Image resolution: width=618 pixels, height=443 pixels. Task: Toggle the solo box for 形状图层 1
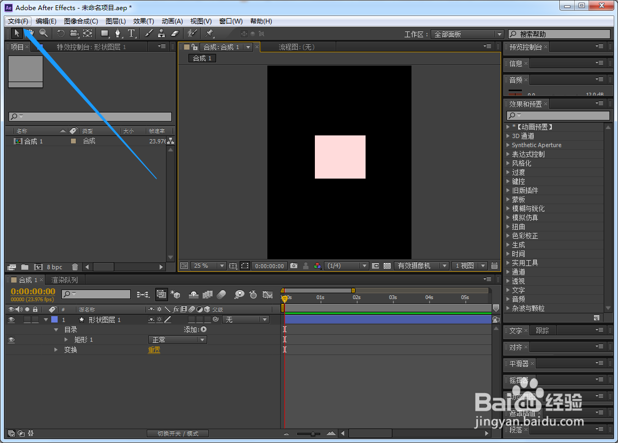tap(27, 320)
